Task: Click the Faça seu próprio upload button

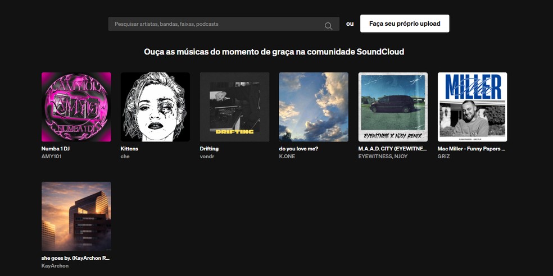Action: pyautogui.click(x=405, y=24)
